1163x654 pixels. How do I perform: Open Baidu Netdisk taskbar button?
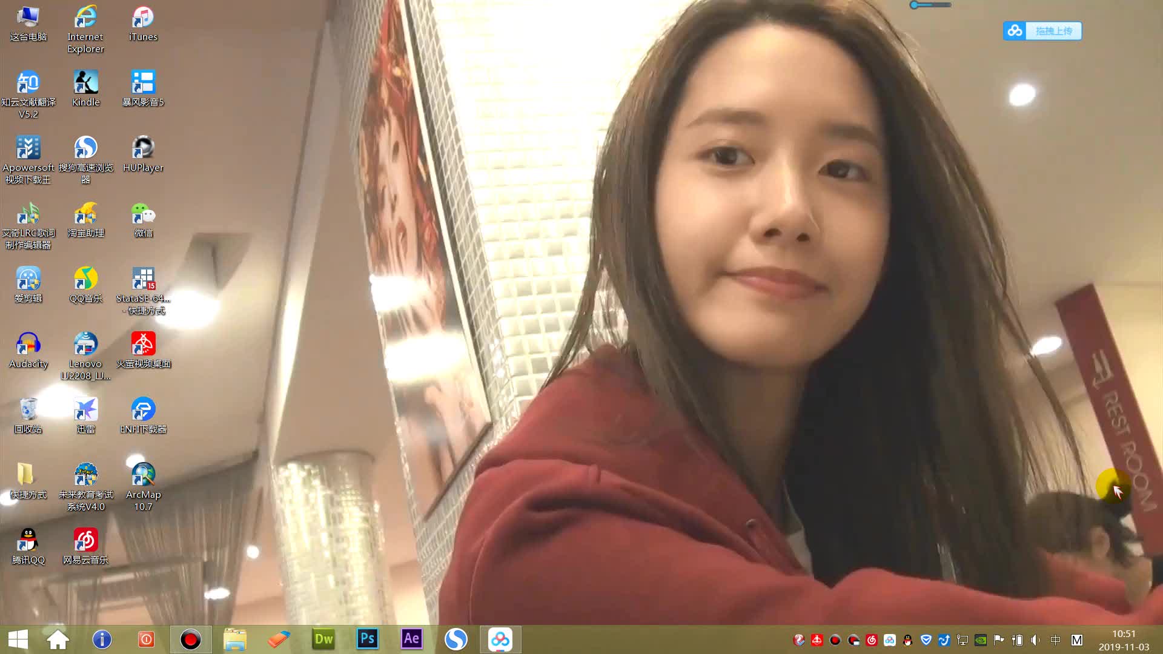pos(500,639)
